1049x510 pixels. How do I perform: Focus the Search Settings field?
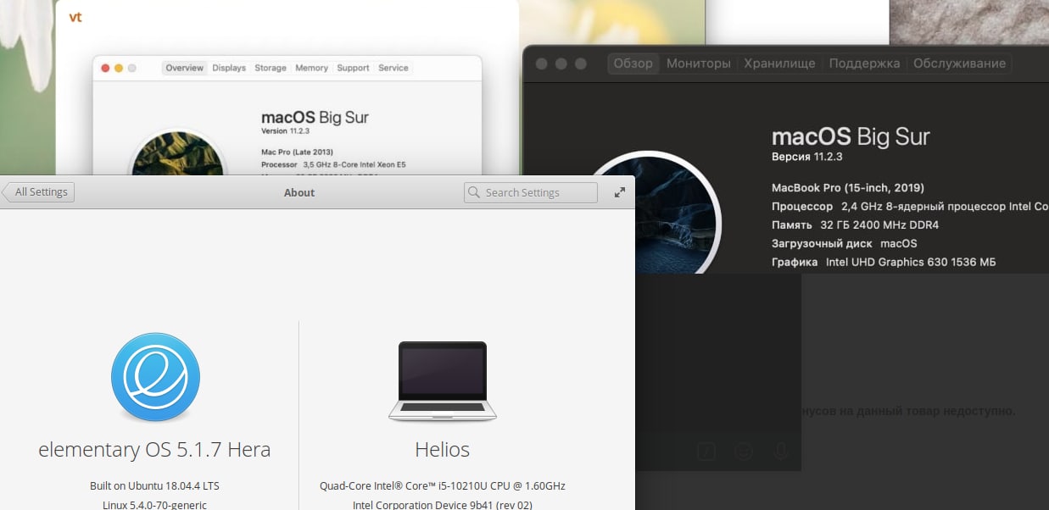coord(531,192)
